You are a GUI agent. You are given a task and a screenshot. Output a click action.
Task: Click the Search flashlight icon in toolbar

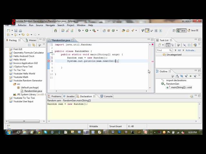tap(133, 30)
